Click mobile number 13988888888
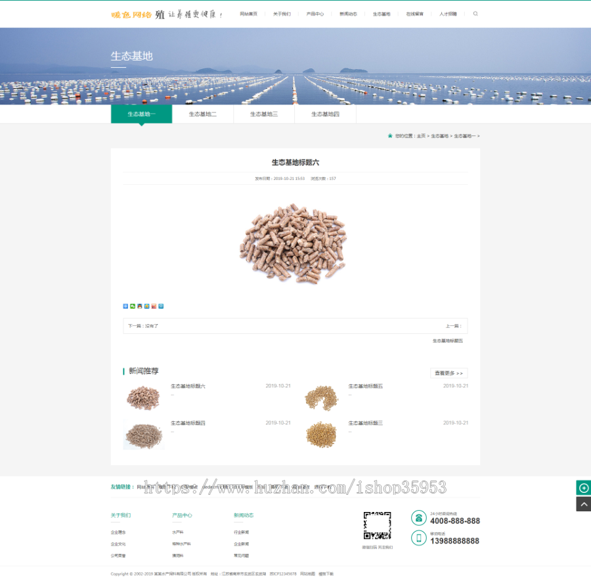591x581 pixels. (x=454, y=541)
